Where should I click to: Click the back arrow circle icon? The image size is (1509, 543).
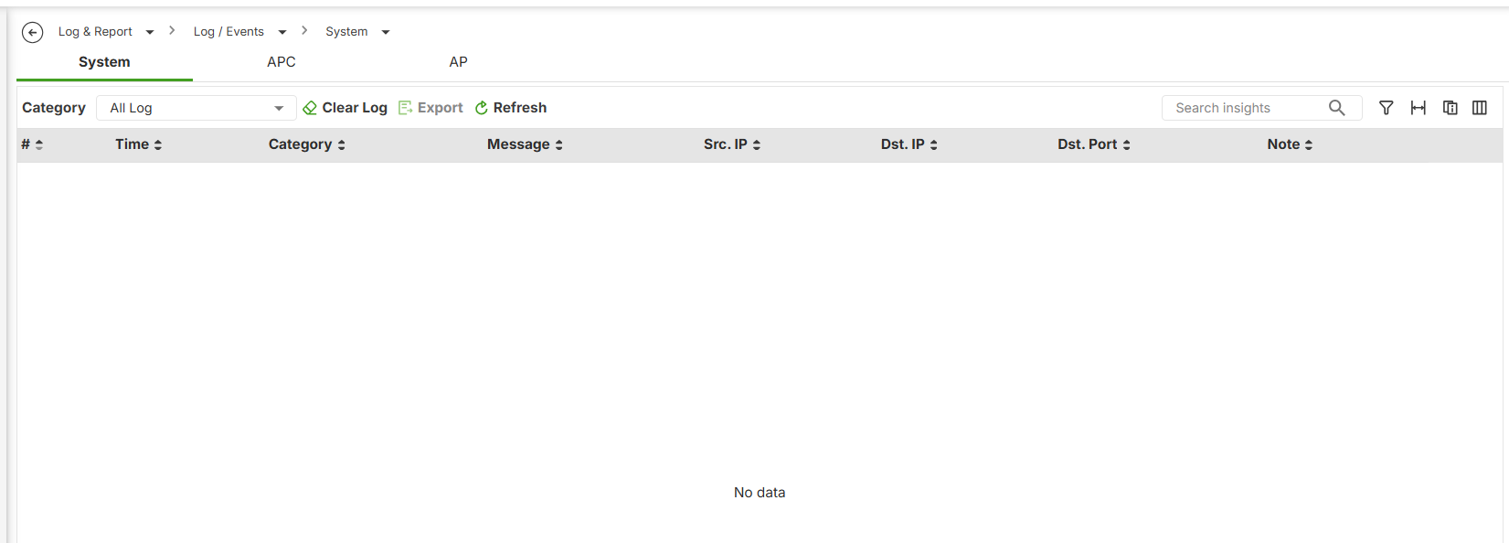(32, 33)
